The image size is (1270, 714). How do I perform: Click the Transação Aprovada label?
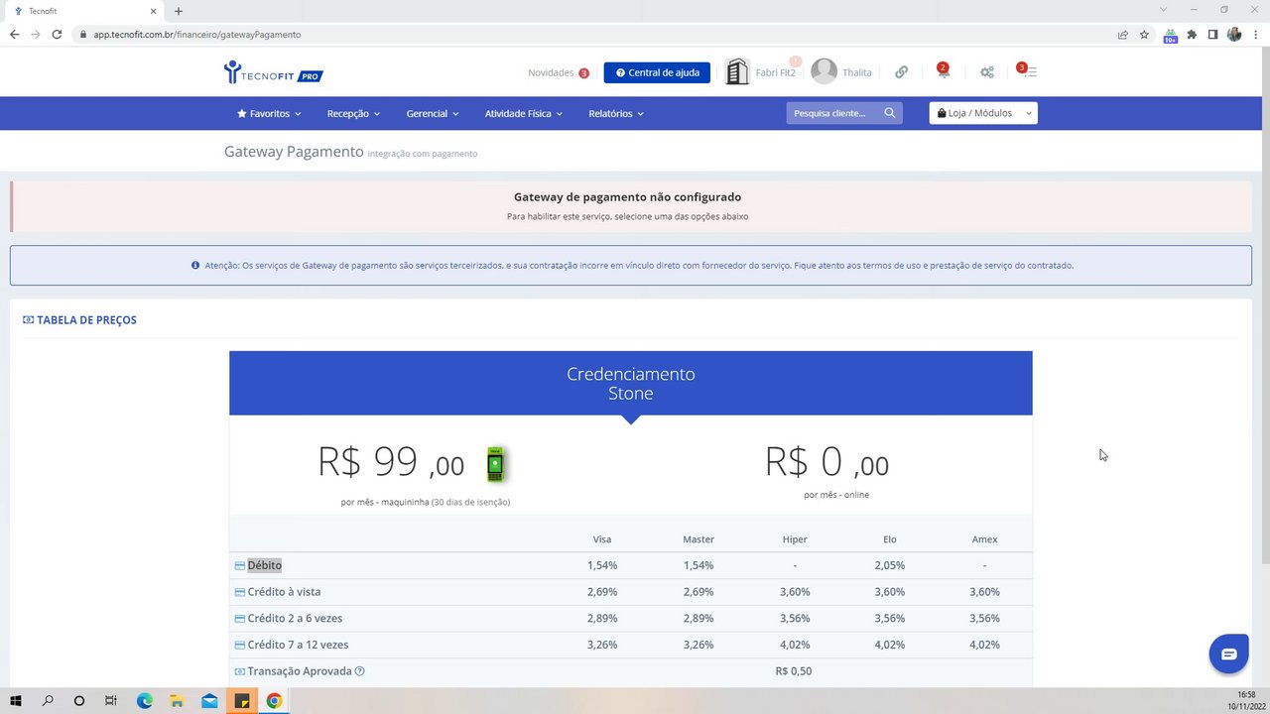[300, 671]
